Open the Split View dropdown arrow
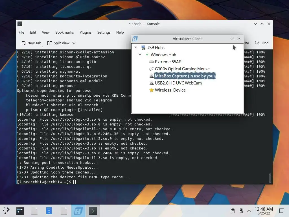Image resolution: width=289 pixels, height=217 pixels. coord(74,43)
